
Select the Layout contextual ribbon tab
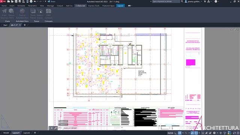pos(120,6)
